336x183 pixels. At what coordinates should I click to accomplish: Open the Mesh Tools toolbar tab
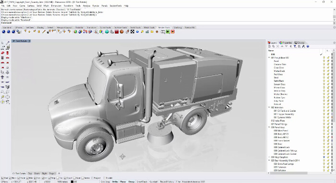pos(149,28)
